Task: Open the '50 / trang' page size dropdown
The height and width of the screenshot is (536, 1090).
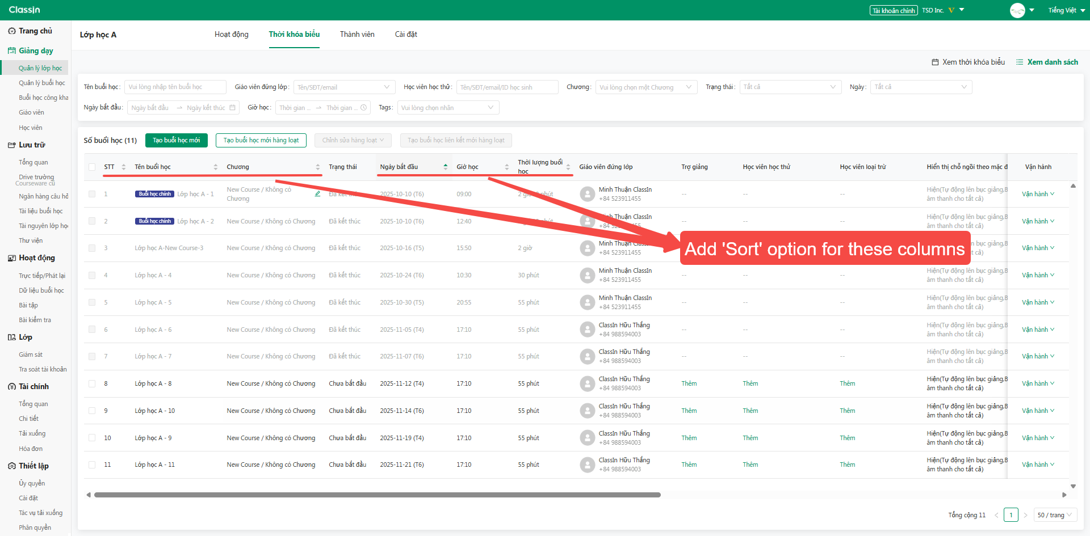Action: [1054, 514]
